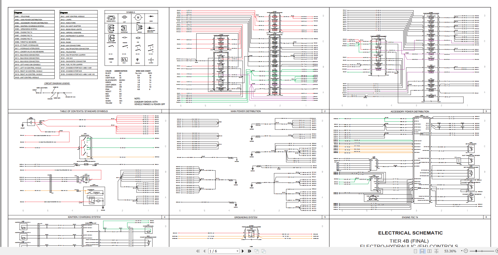The width and height of the screenshot is (498, 255).
Task: Click the previous view icon
Action: (257, 251)
